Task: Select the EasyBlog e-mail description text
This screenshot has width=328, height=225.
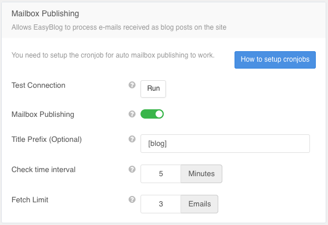Action: point(119,27)
